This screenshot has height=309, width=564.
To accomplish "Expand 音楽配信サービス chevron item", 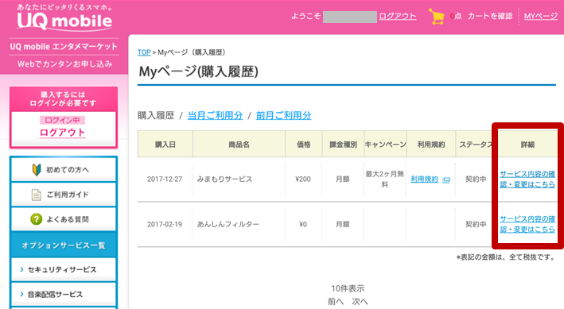I will click(64, 294).
